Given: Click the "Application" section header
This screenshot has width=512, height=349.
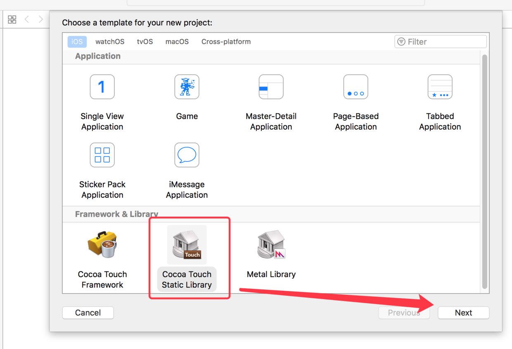Looking at the screenshot, I should click(98, 56).
